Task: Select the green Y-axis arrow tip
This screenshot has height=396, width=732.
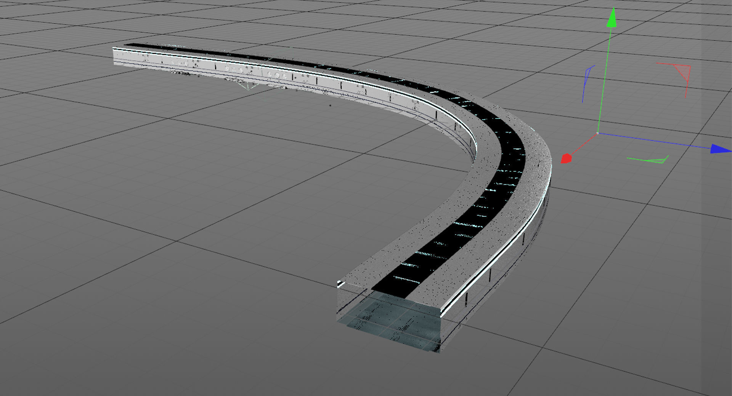Action: click(x=612, y=18)
